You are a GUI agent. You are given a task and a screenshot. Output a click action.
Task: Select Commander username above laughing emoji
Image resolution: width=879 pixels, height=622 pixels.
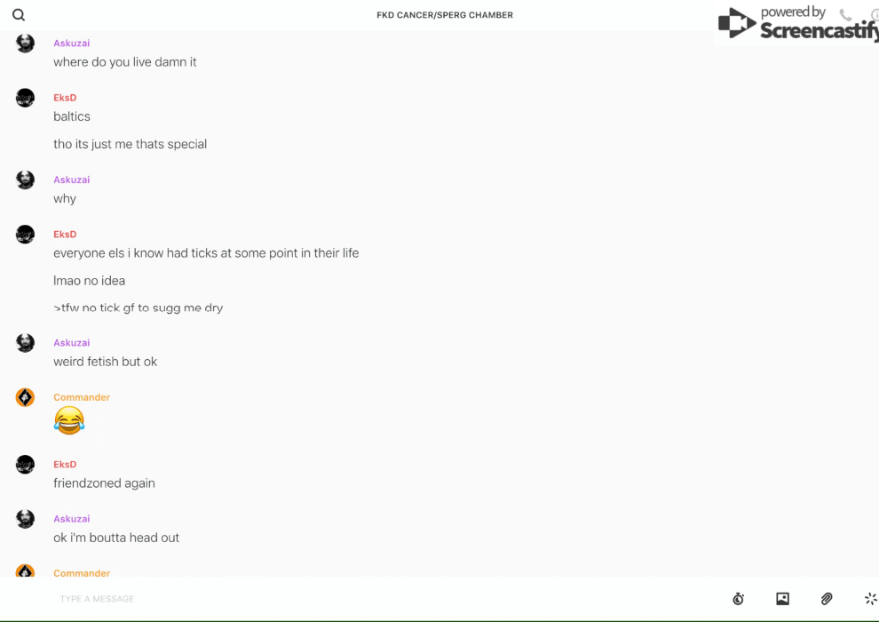pyautogui.click(x=82, y=397)
